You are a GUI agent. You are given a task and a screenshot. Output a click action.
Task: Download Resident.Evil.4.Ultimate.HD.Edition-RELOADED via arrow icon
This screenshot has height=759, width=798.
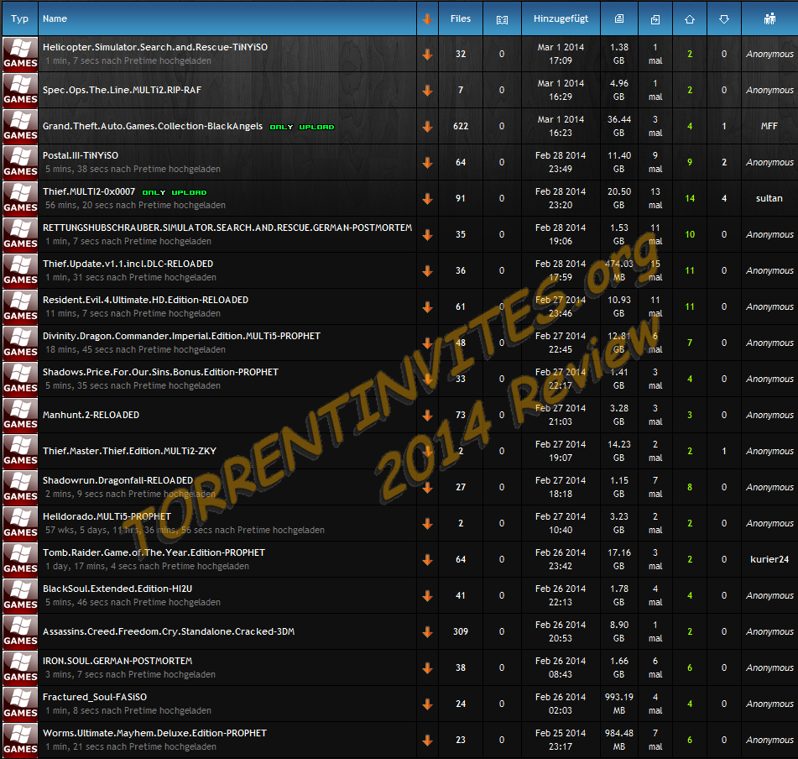427,307
